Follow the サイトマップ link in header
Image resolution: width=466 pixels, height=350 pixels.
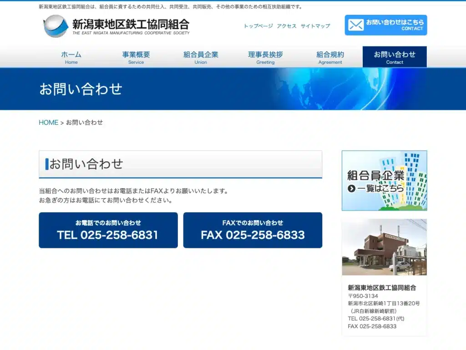[x=315, y=26]
